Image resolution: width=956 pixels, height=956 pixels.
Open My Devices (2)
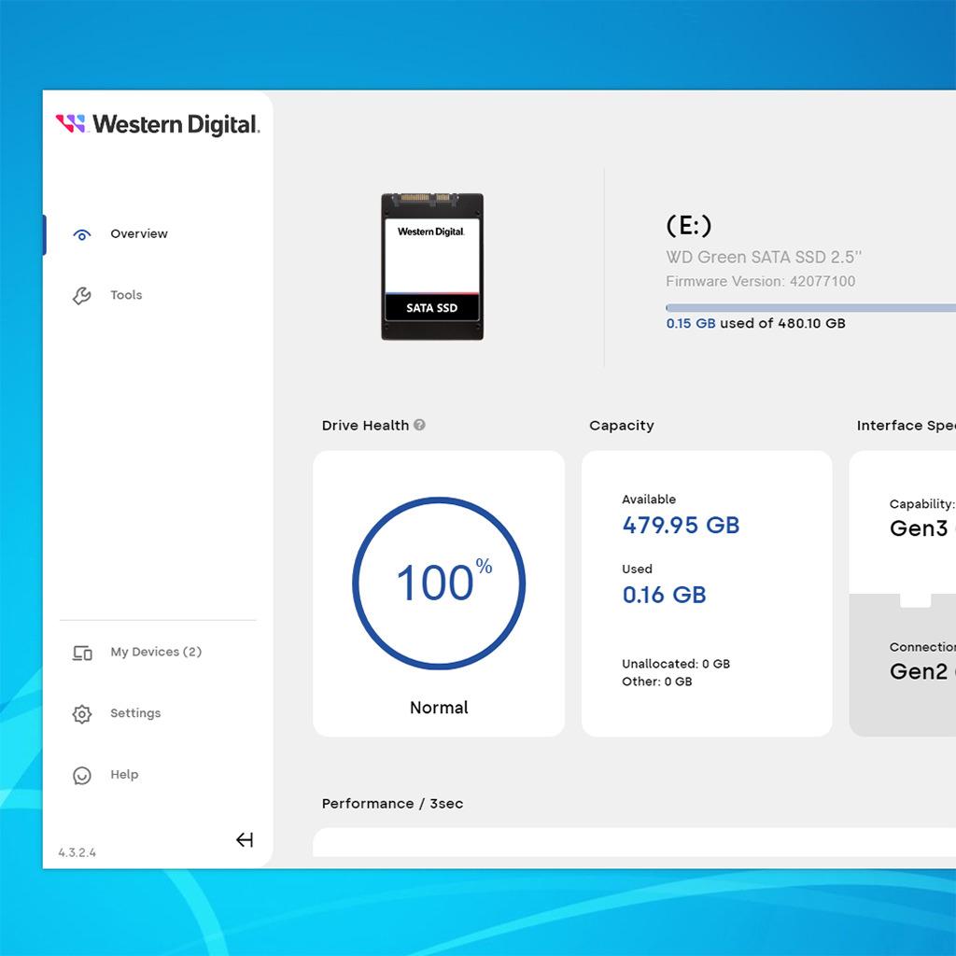pyautogui.click(x=156, y=652)
